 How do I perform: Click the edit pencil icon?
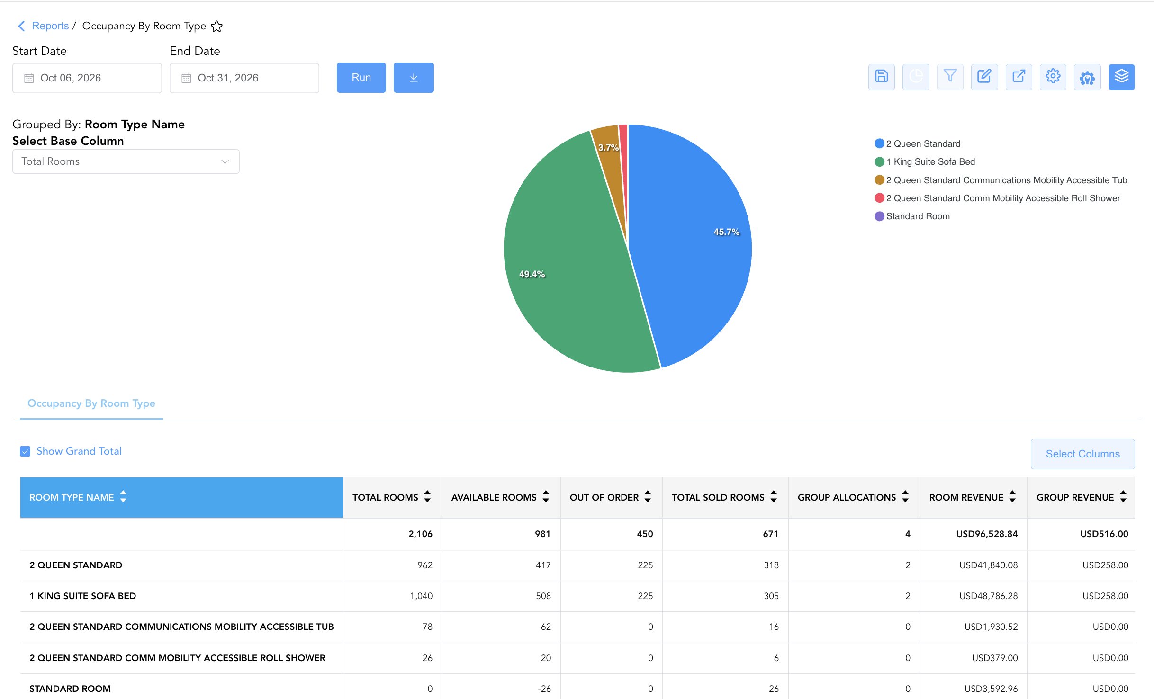(x=984, y=77)
